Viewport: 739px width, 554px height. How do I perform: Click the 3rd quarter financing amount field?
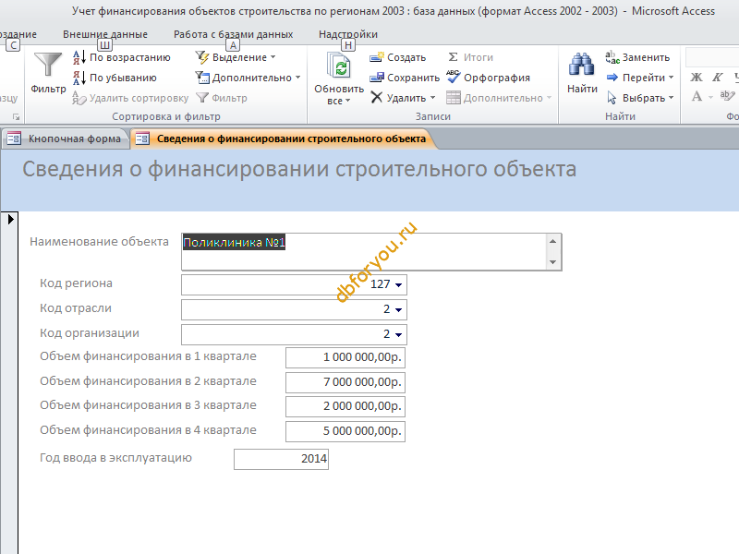pyautogui.click(x=345, y=406)
